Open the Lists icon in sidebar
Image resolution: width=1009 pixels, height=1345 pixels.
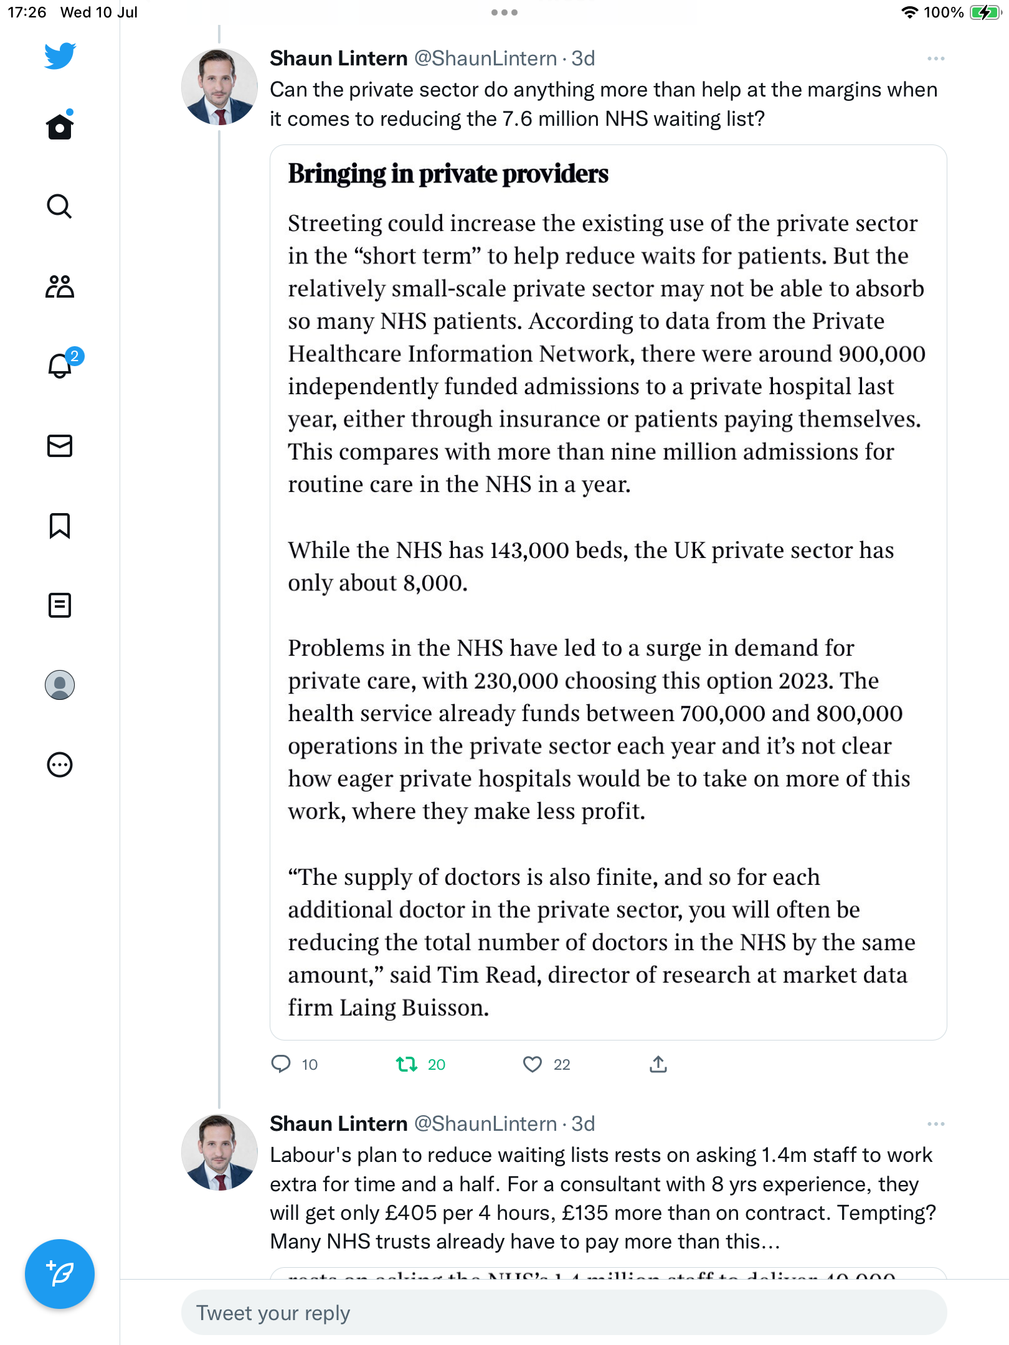[60, 605]
